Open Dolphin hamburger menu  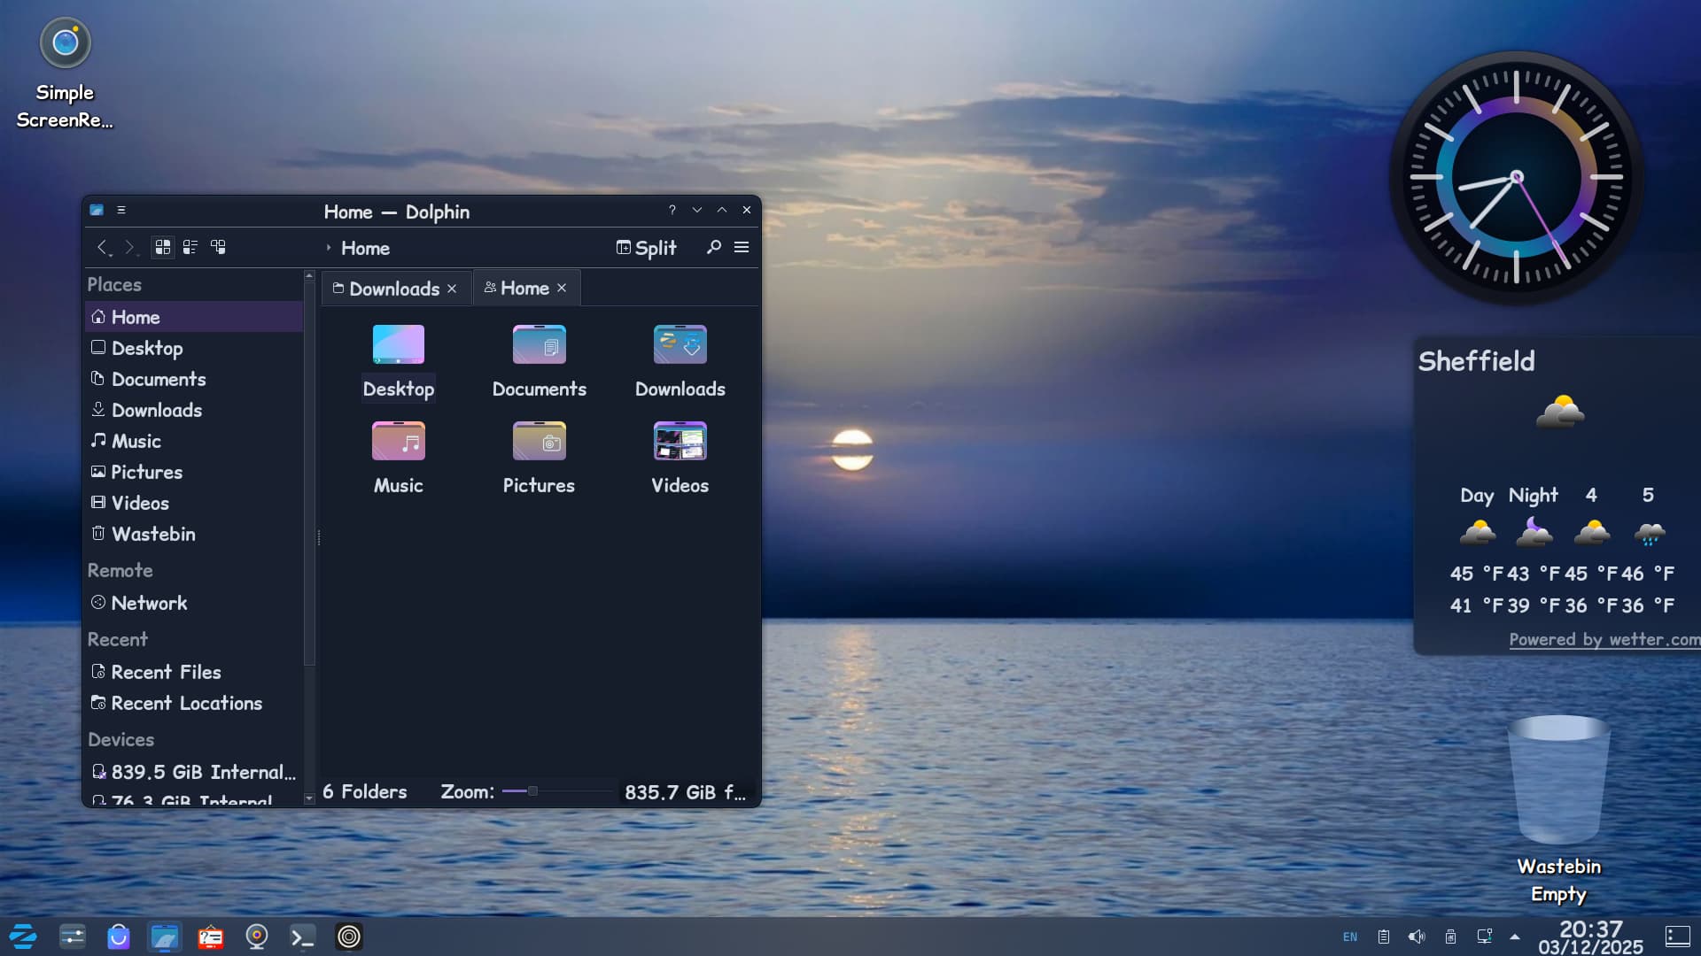click(742, 247)
